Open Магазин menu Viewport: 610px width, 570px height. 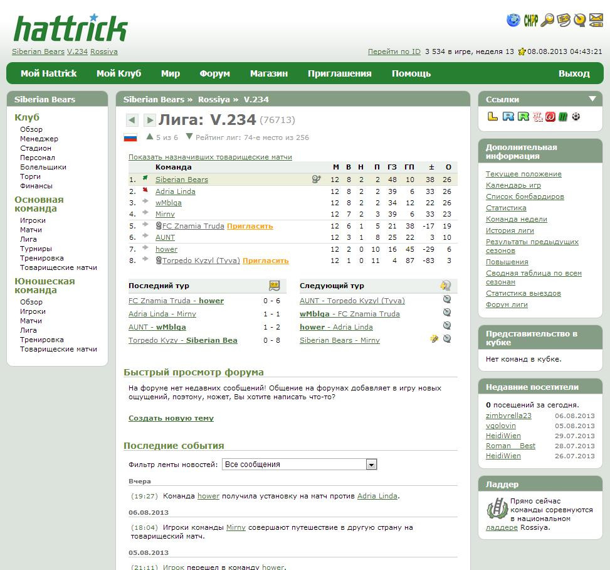269,73
